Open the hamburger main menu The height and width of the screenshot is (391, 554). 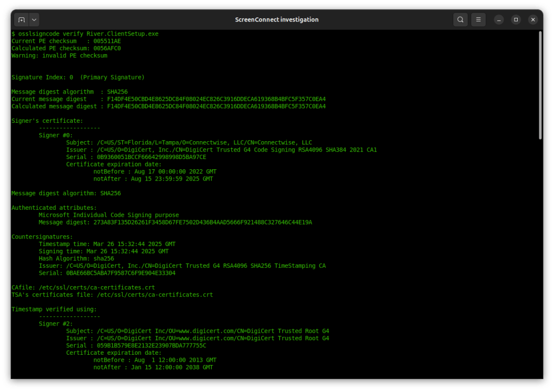(x=478, y=19)
